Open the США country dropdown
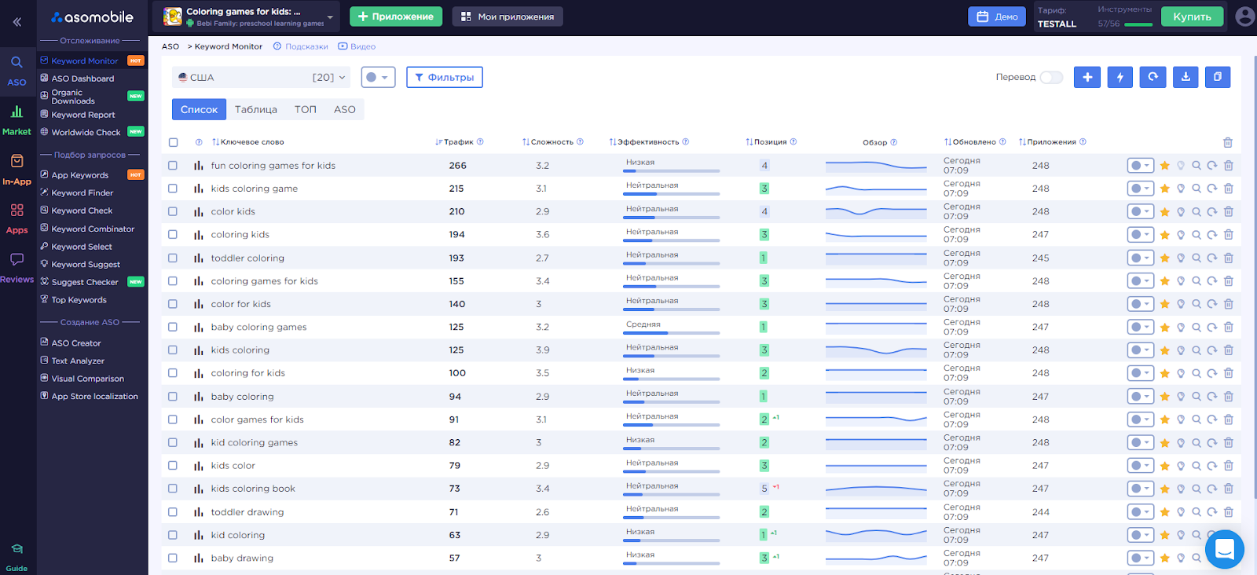This screenshot has width=1257, height=575. pos(262,77)
